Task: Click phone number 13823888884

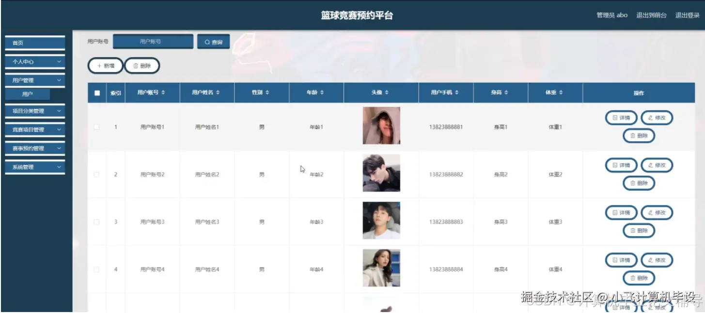Action: point(446,269)
